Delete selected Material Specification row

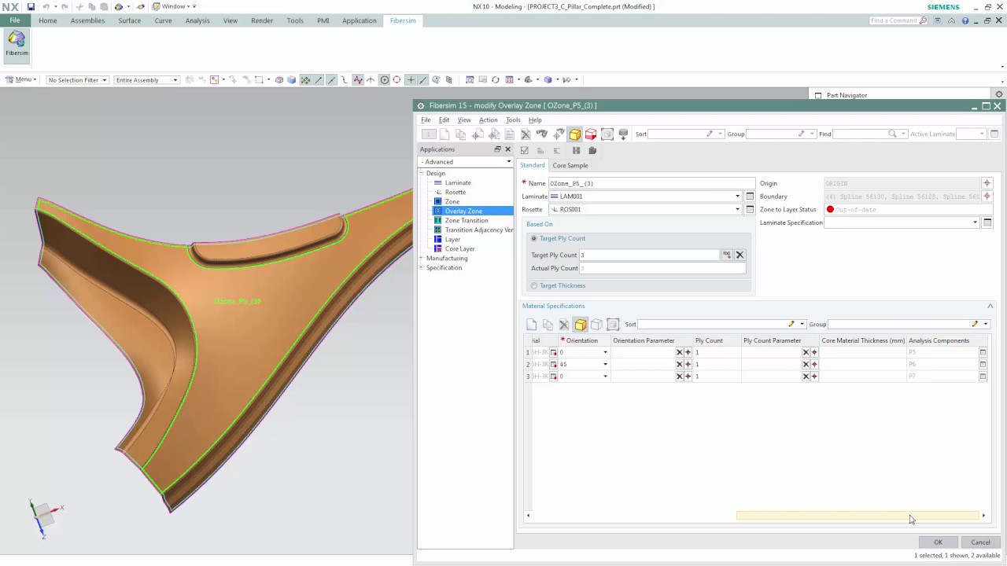click(x=564, y=324)
